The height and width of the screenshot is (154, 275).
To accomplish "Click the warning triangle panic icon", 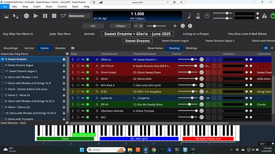I will [264, 16].
